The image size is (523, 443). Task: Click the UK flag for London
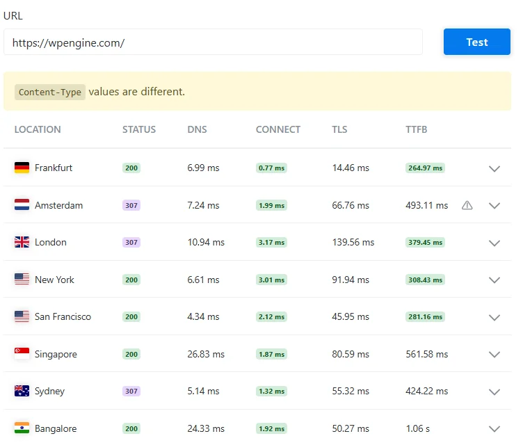22,242
